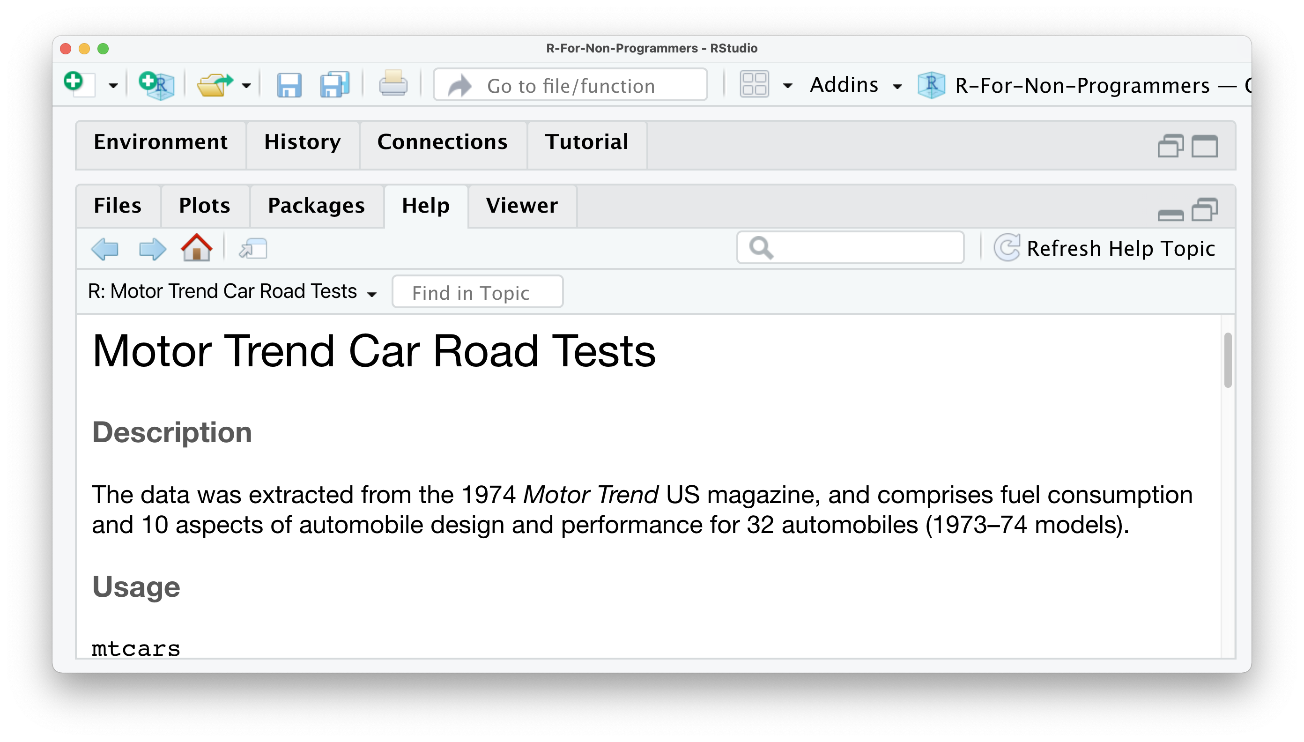Click the Find in Topic field
1304x742 pixels.
coord(477,292)
